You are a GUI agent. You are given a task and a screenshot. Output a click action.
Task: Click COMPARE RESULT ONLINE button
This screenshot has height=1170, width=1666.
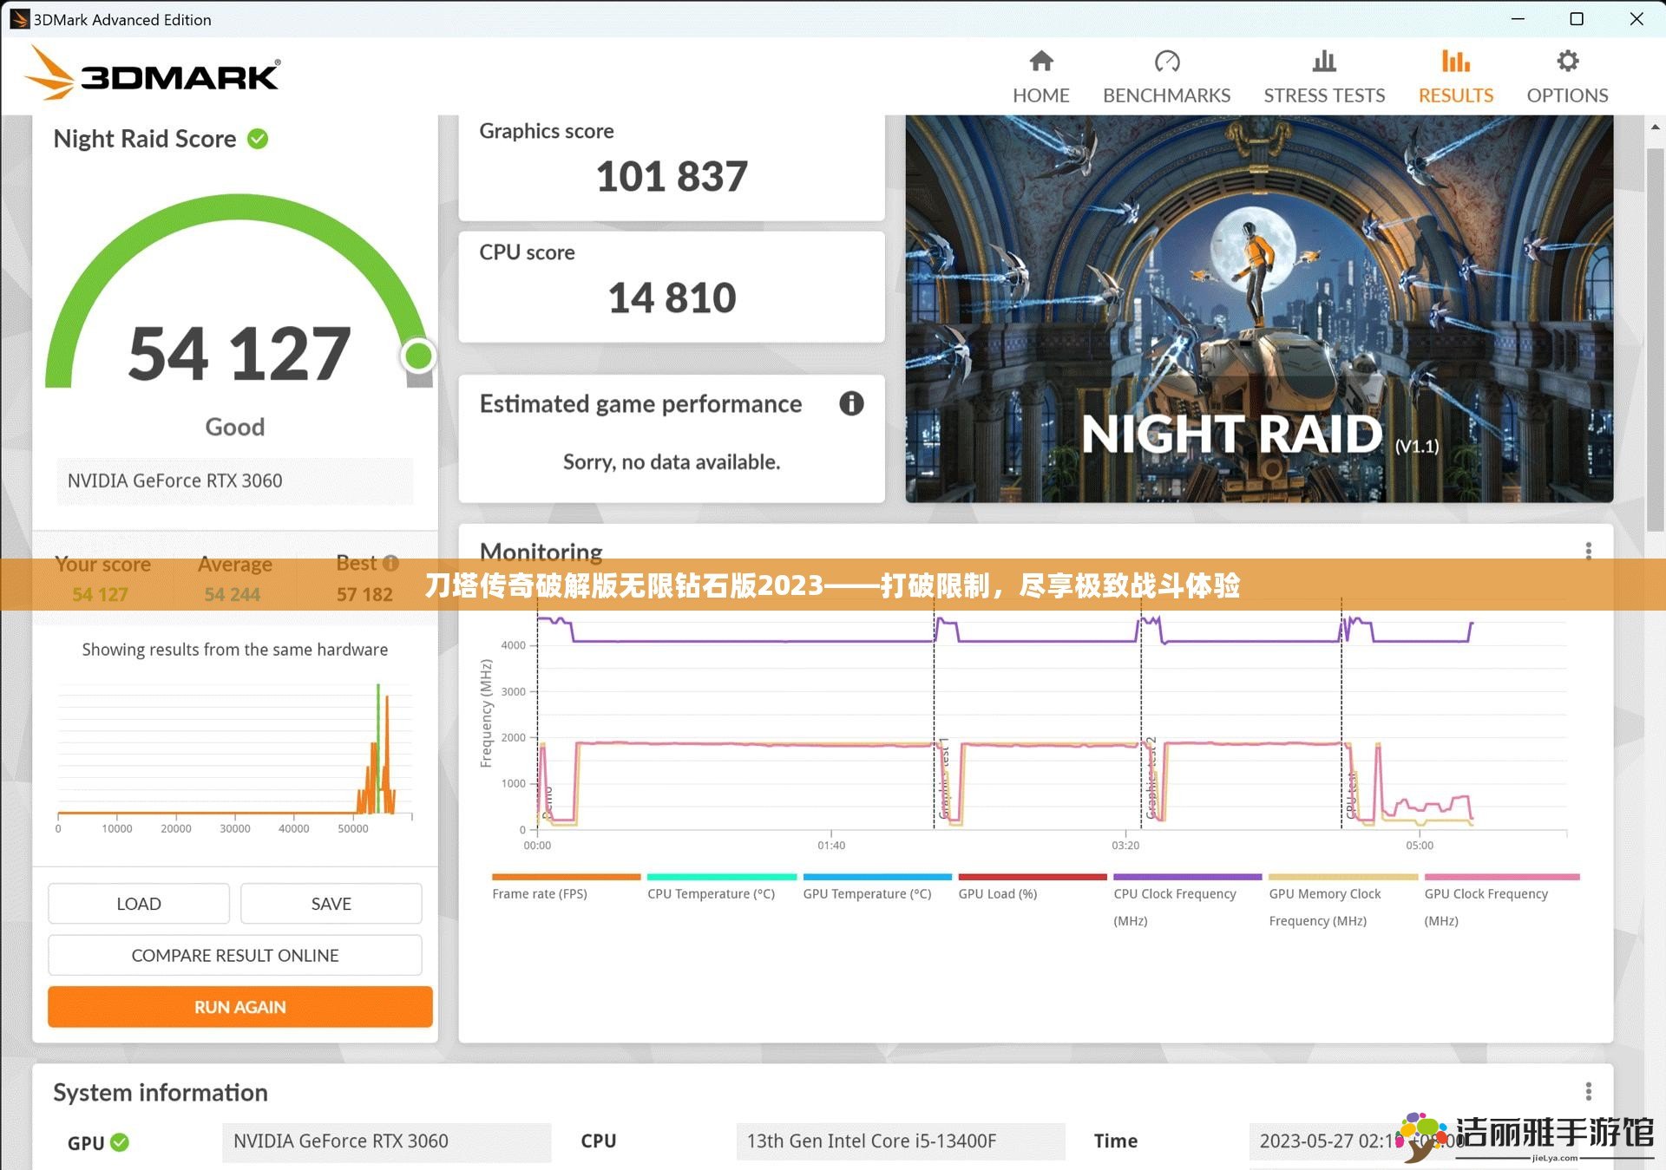pos(235,955)
